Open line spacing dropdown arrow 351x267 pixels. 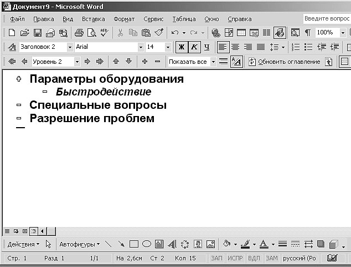pyautogui.click(x=283, y=47)
